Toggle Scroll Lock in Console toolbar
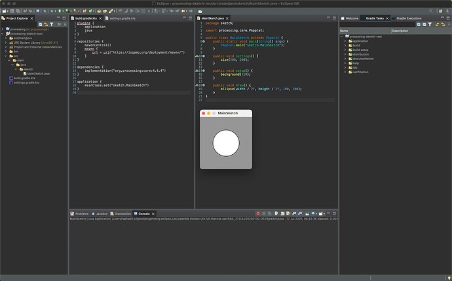Viewport: 452px width, 281px height. point(282,214)
